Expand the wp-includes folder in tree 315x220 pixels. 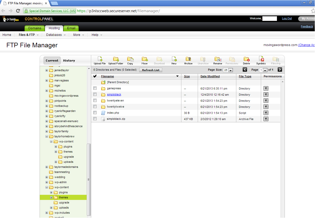[46, 213]
